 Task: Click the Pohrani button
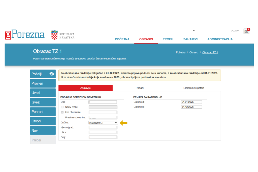(x=43, y=112)
